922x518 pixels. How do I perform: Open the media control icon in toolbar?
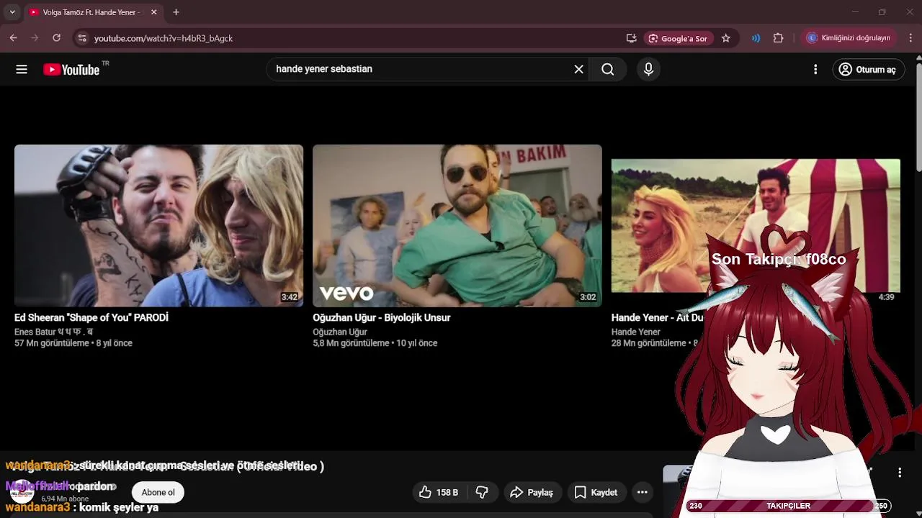pos(756,38)
